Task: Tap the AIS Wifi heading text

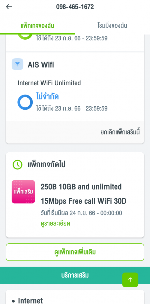Action: click(41, 65)
